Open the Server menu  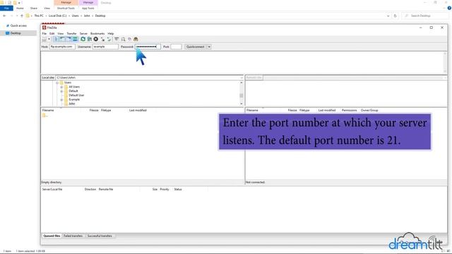click(x=83, y=34)
